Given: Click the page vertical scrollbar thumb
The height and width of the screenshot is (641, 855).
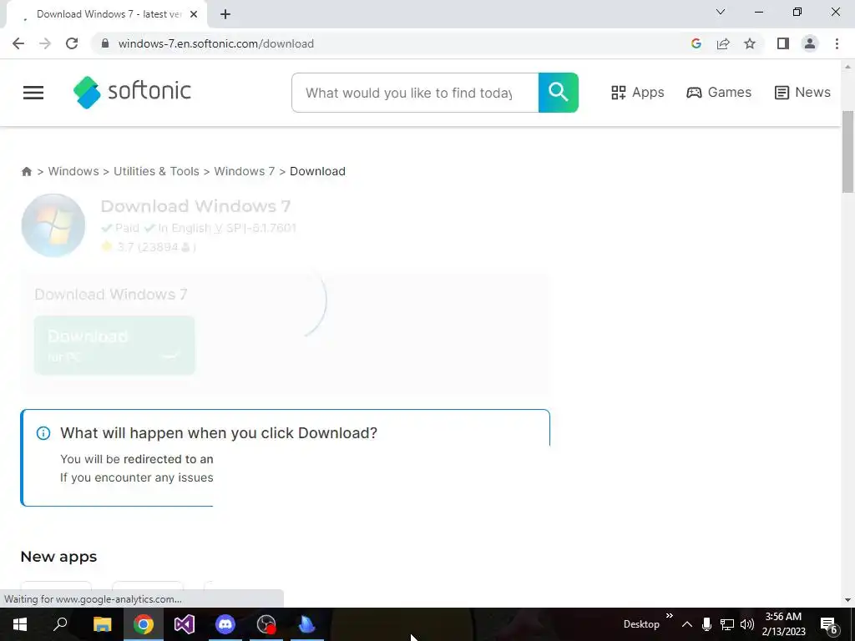Looking at the screenshot, I should (847, 152).
